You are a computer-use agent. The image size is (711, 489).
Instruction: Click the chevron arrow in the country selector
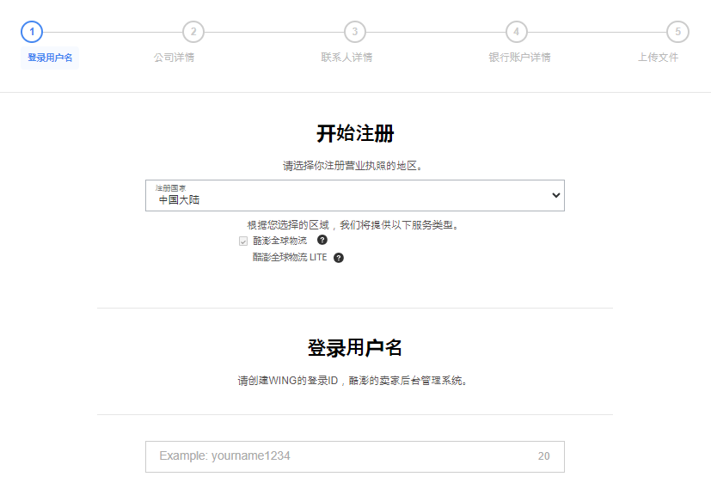click(555, 196)
